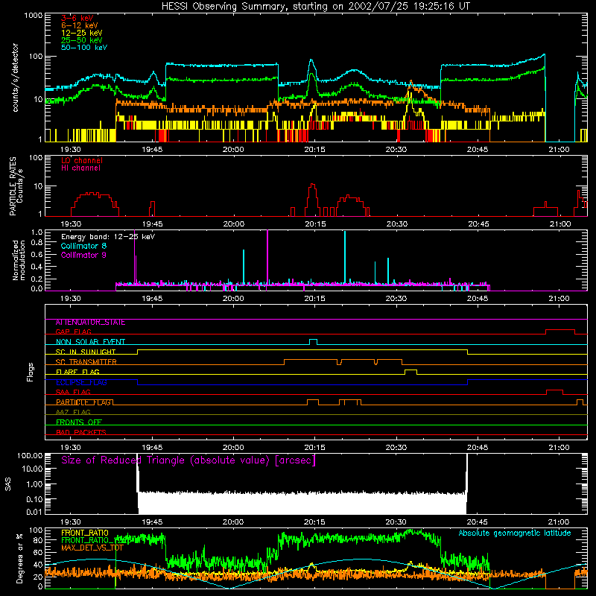Click the dim olive flag label above FRONTS_OFF
Image resolution: width=596 pixels, height=596 pixels.
point(73,413)
